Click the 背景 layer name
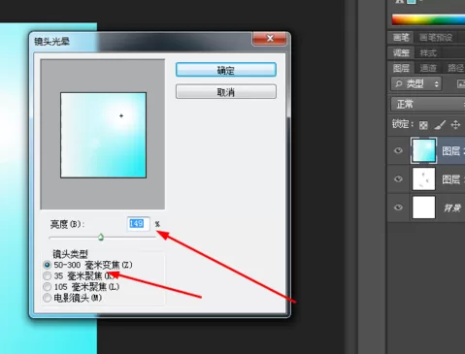Image resolution: width=465 pixels, height=354 pixels. (451, 208)
